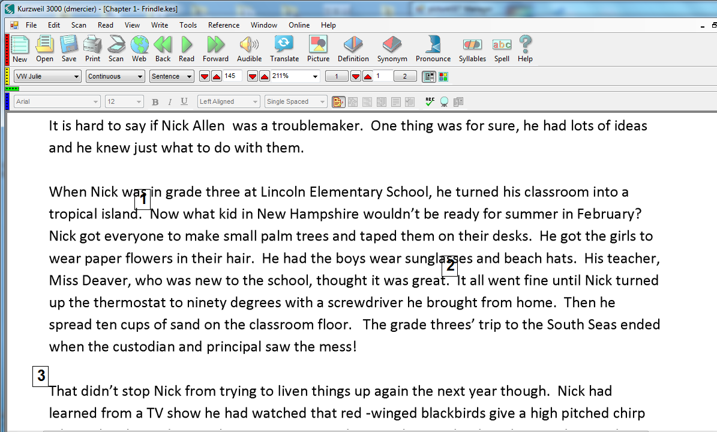Jump to last page button 2

(404, 76)
